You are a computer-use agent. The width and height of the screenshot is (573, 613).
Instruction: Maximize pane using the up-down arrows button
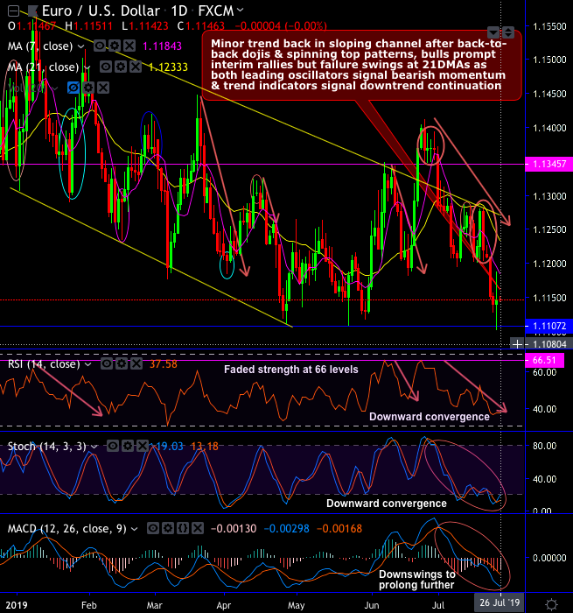[x=507, y=32]
